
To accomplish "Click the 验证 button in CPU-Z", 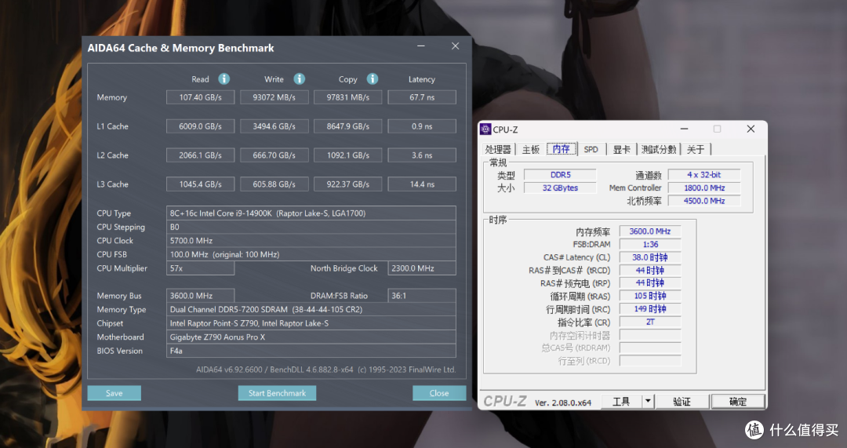I will pos(682,402).
